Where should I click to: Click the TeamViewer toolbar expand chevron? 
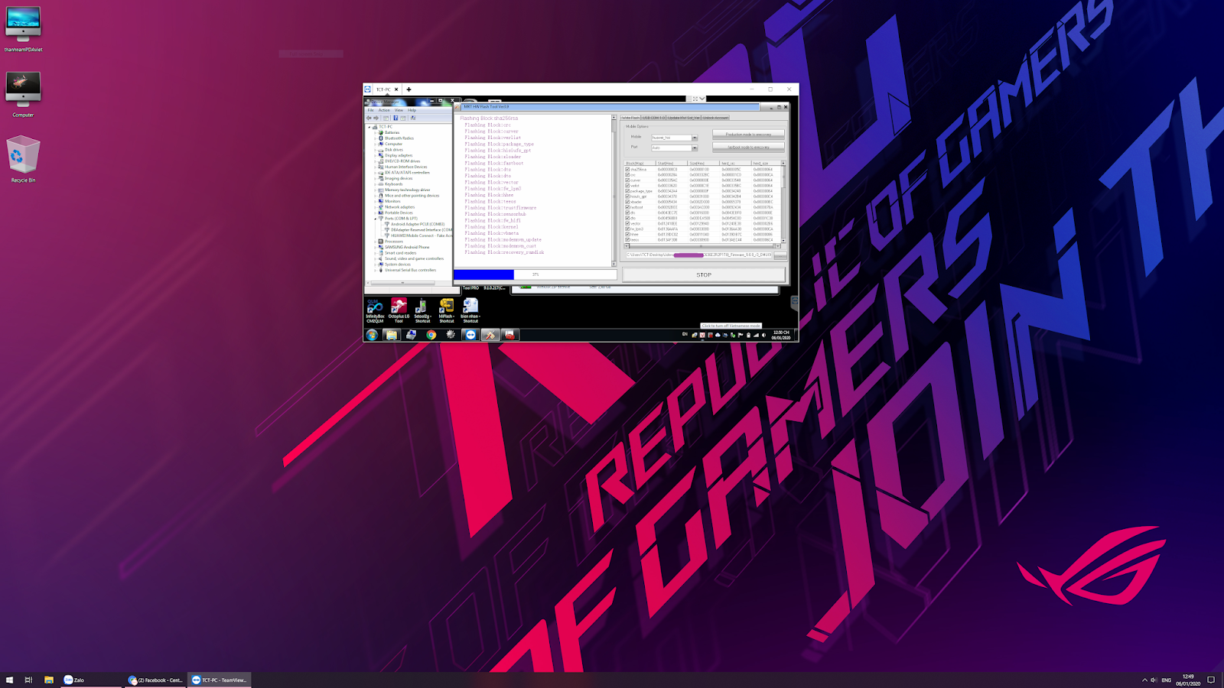click(x=702, y=99)
